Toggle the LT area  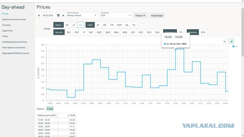(74, 25)
